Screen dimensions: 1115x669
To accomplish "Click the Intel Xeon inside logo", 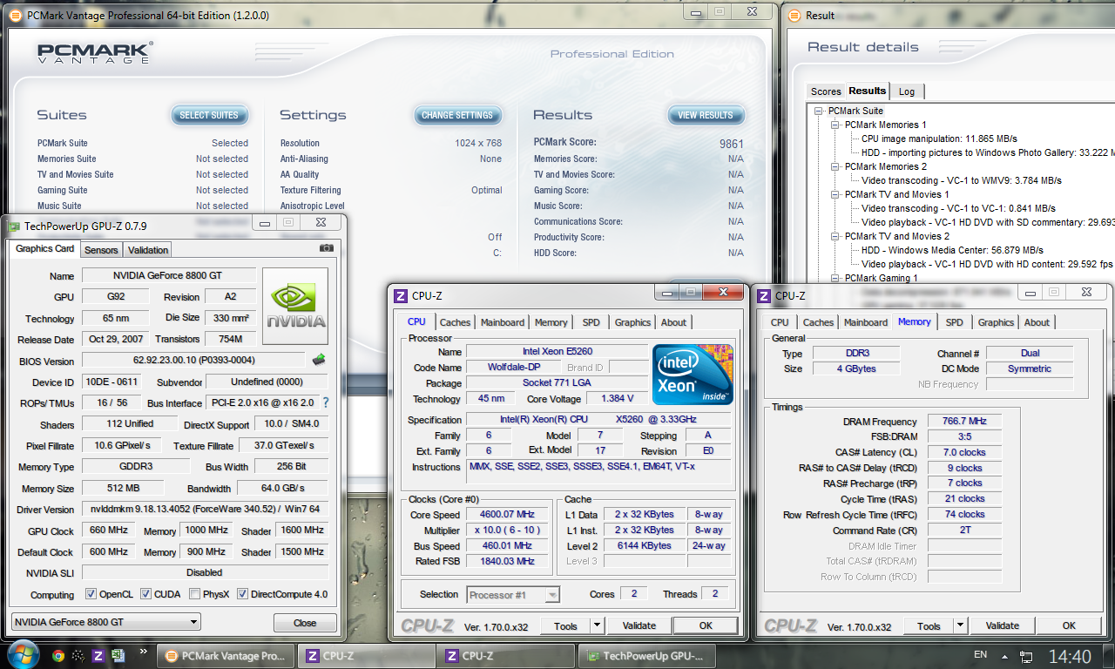I will [693, 375].
